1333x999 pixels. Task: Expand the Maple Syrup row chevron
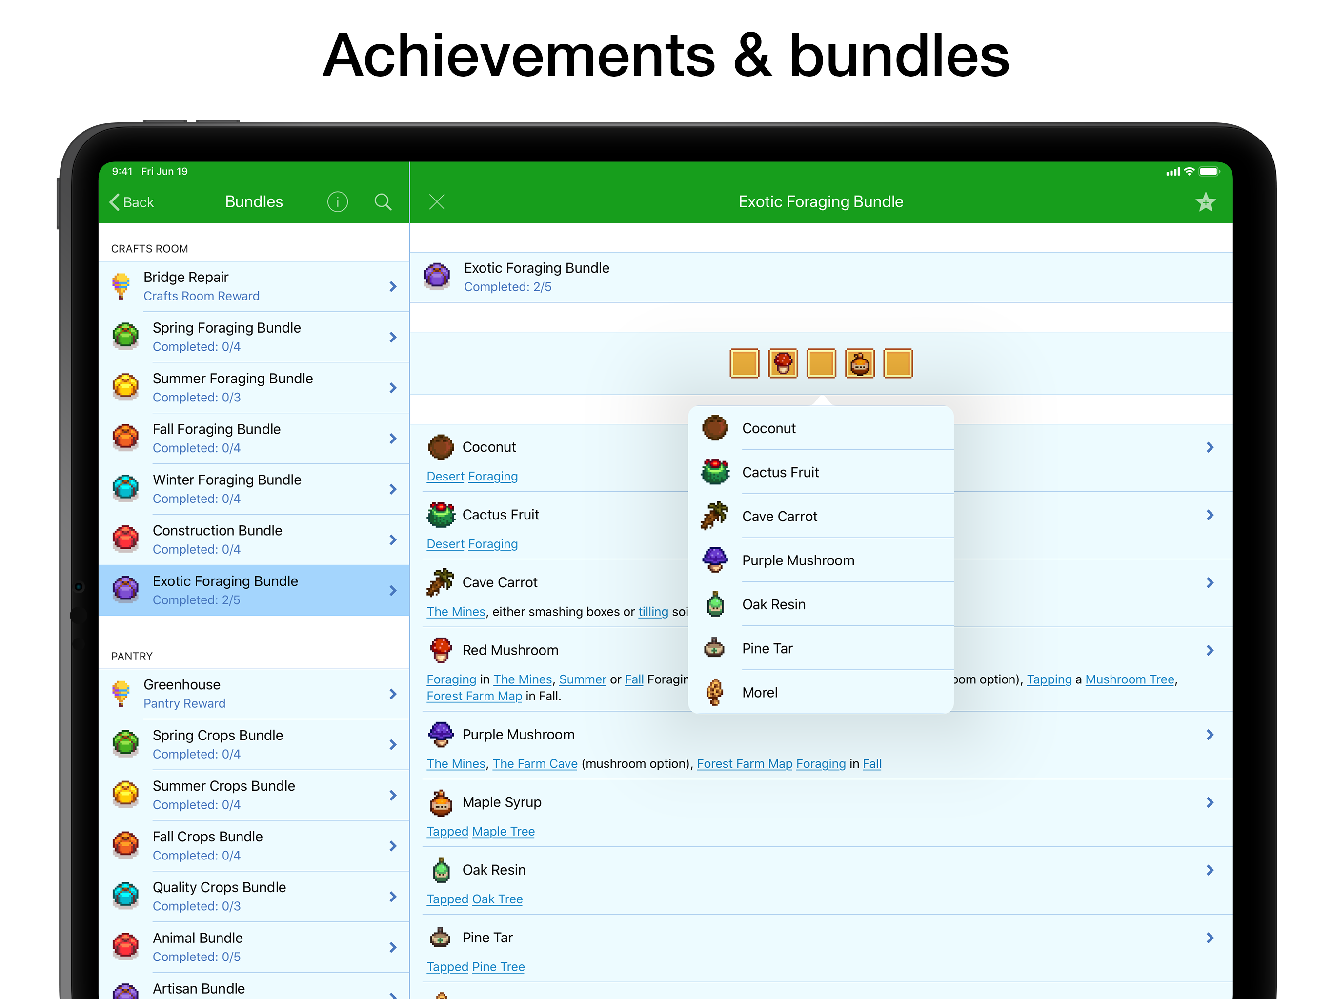coord(1210,802)
